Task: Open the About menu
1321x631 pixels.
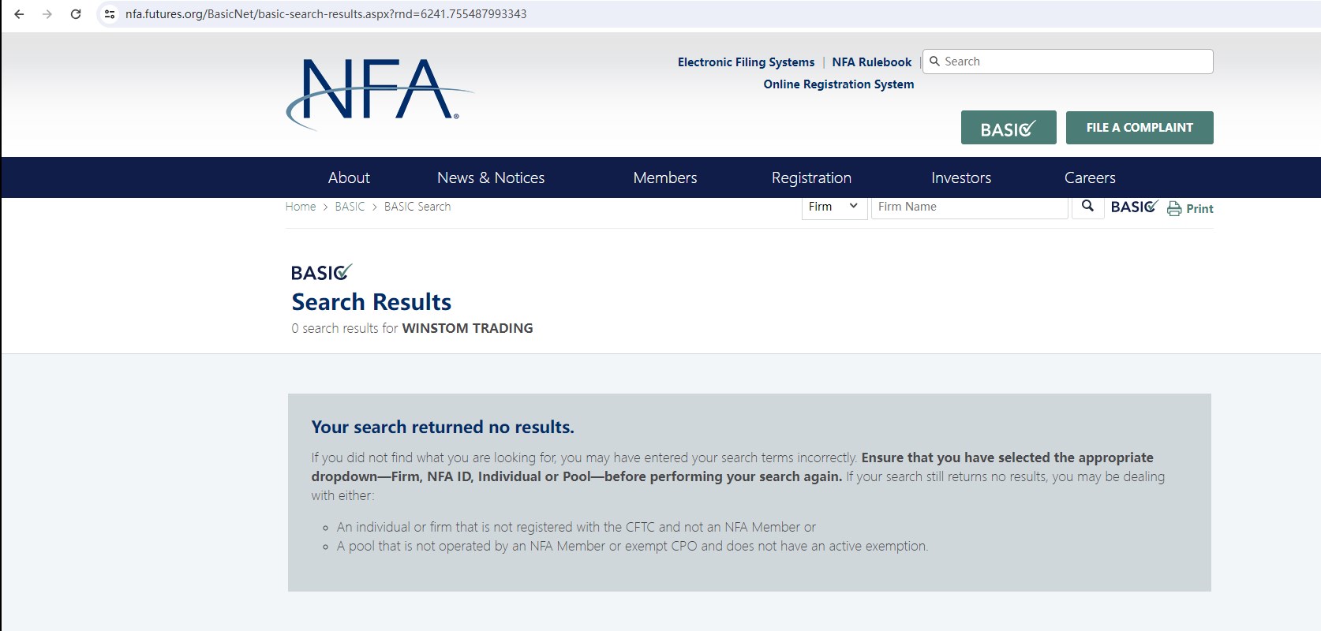Action: 349,177
